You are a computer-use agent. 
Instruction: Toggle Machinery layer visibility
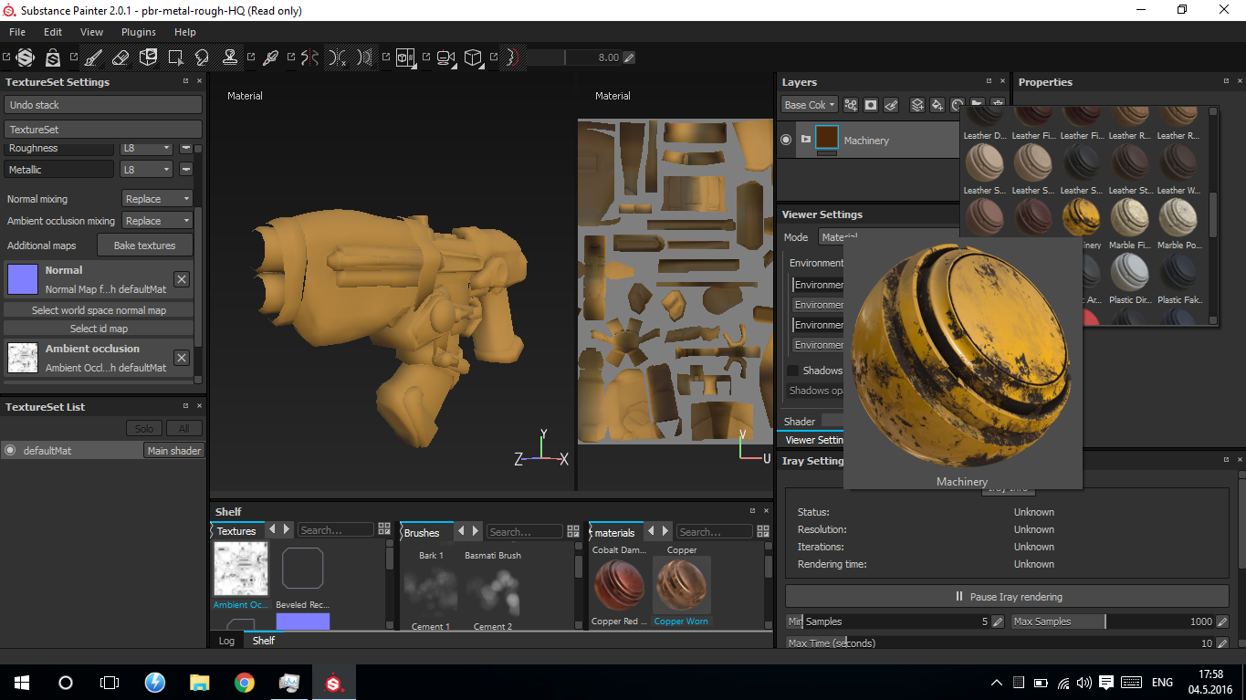(x=786, y=140)
